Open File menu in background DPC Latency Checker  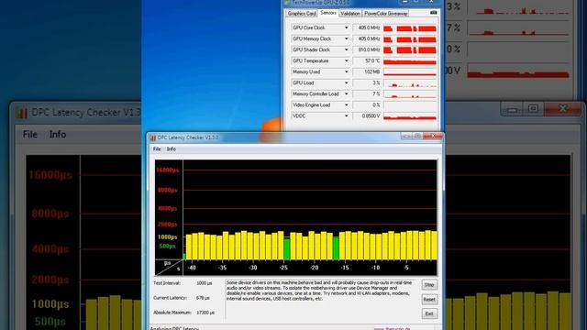[x=30, y=135]
